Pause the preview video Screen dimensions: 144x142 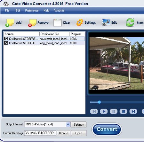coord(114,112)
